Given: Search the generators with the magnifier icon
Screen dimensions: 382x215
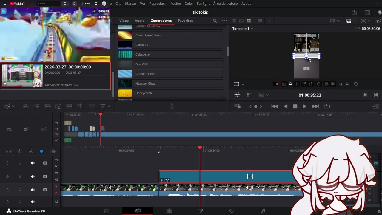Looking at the screenshot, I should coord(215,21).
